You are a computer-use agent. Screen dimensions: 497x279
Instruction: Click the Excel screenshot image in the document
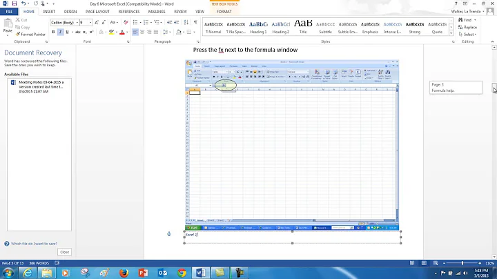[x=292, y=145]
